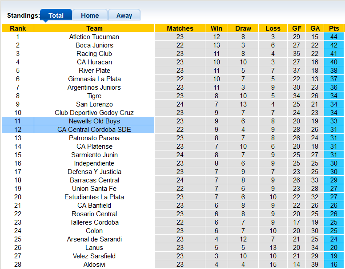The width and height of the screenshot is (345, 269).
Task: Switch to the Total standings tab
Action: coord(56,15)
